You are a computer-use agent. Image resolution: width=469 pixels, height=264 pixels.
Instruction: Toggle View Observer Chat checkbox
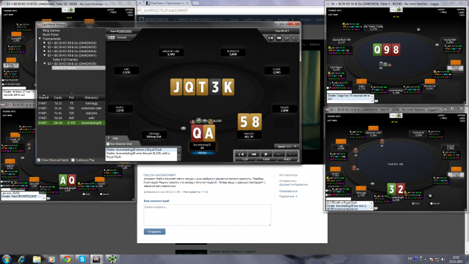coord(108,144)
